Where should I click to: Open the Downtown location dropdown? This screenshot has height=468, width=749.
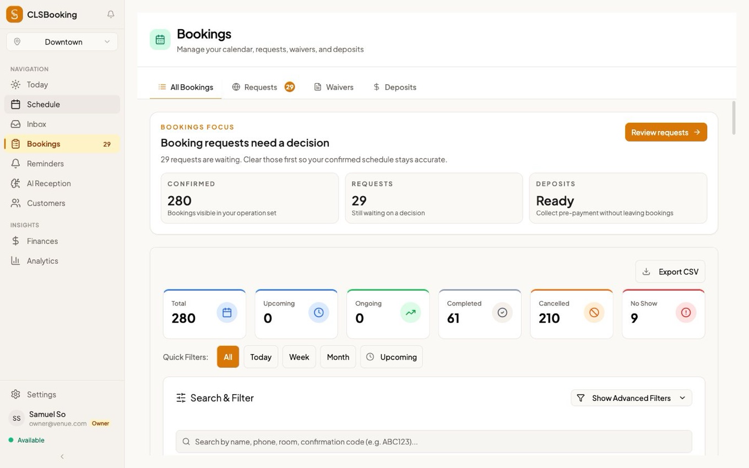[62, 42]
